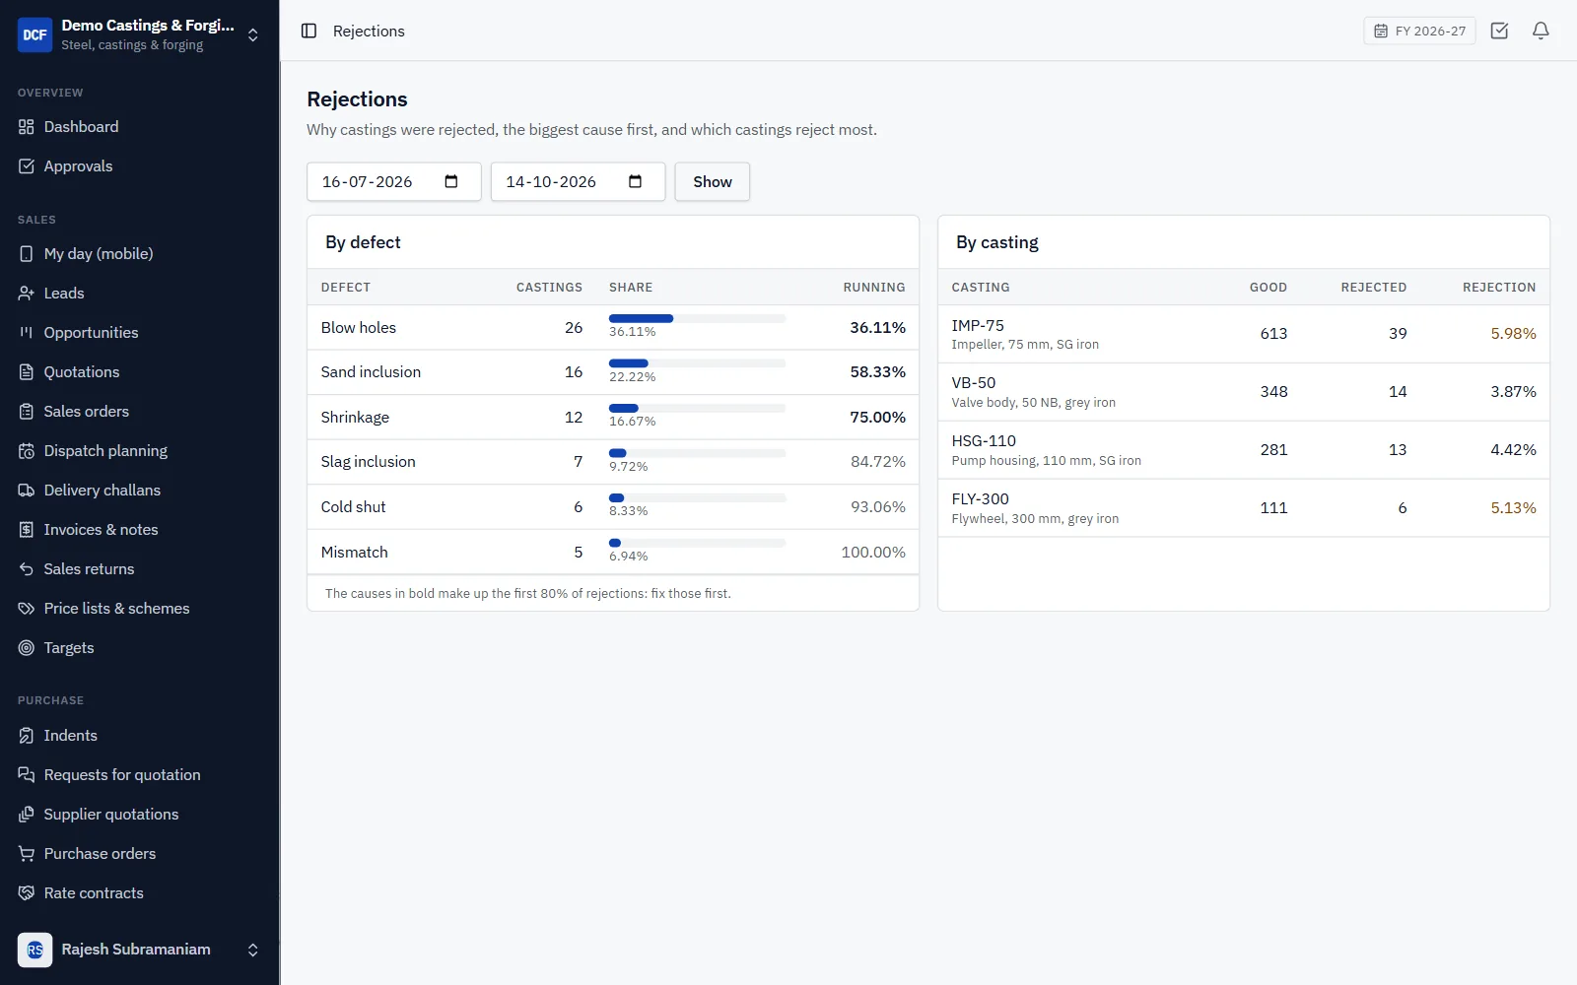
Task: Click the Rejections breadcrumb title
Action: pos(369,31)
